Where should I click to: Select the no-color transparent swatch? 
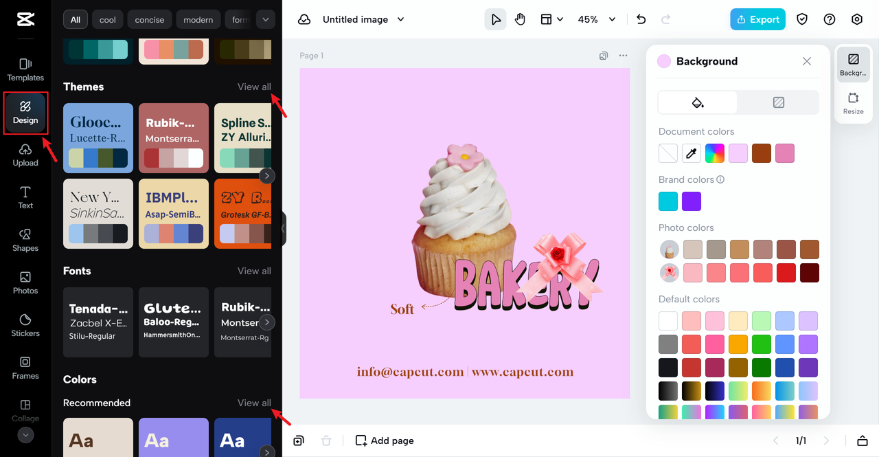[x=668, y=153]
